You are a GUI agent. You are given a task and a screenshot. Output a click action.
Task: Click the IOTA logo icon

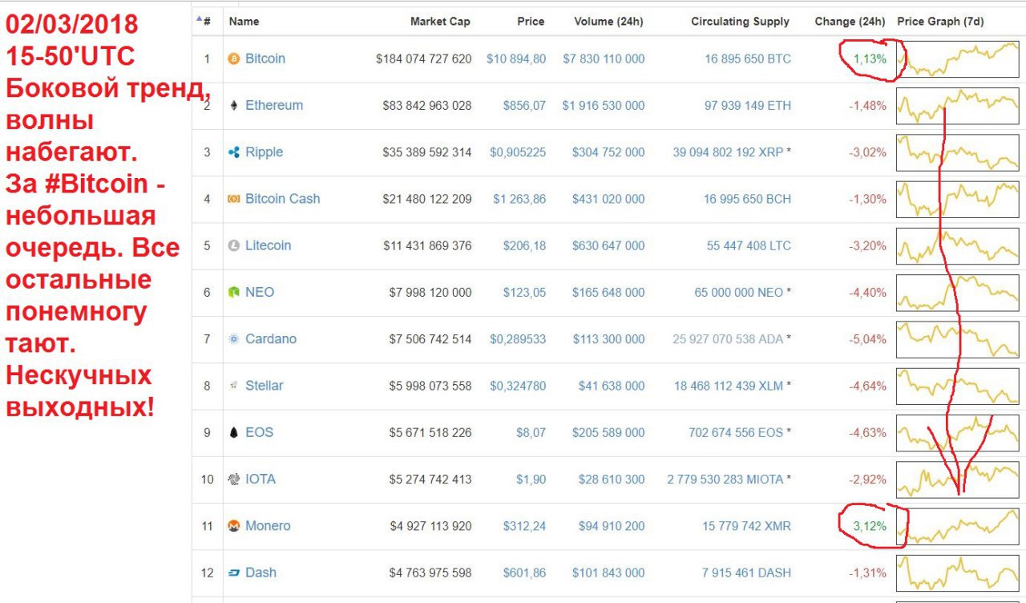pyautogui.click(x=234, y=480)
